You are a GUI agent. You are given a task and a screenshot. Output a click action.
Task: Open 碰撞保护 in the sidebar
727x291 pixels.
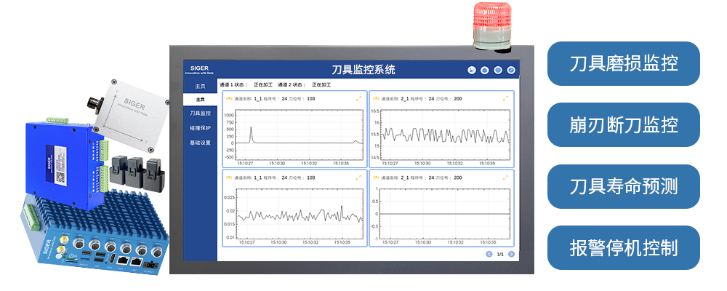200,128
